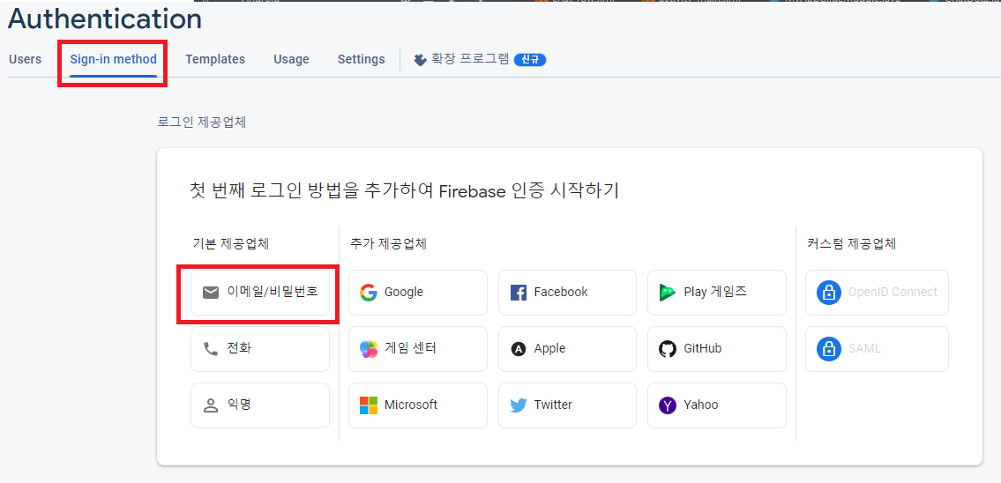Click the envelope email icon
This screenshot has height=483, width=1001.
[211, 293]
